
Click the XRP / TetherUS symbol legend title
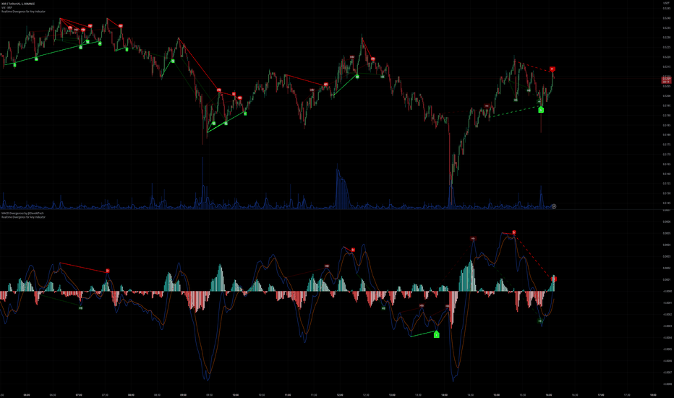[18, 4]
